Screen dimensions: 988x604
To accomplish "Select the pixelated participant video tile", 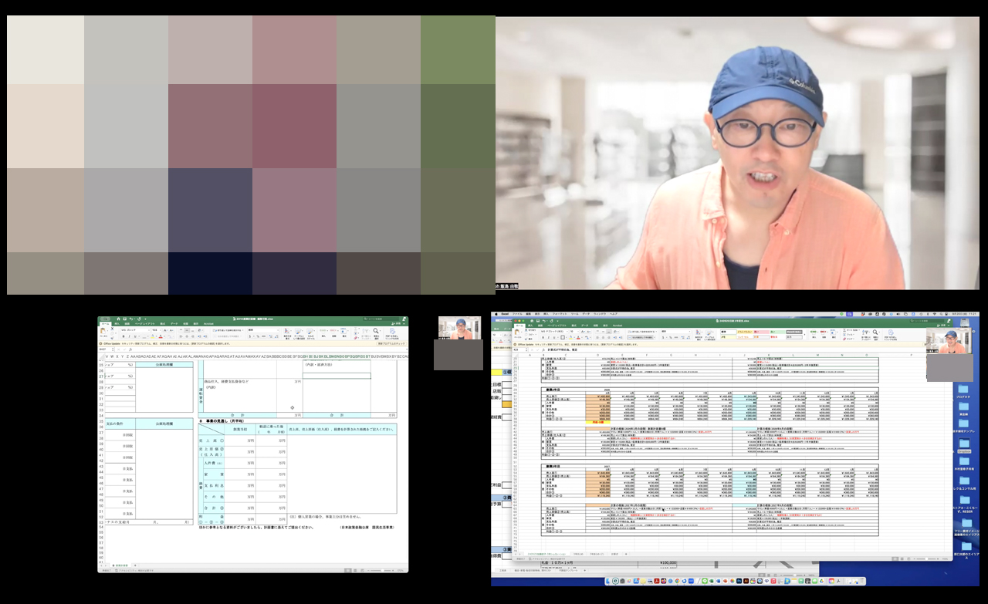I will tap(252, 155).
